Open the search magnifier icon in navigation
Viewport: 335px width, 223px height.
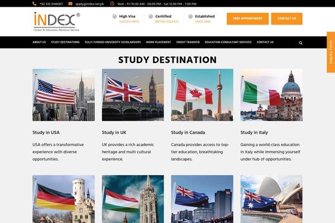pyautogui.click(x=300, y=43)
